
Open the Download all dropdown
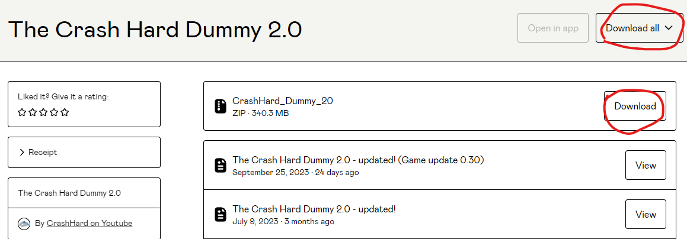639,28
